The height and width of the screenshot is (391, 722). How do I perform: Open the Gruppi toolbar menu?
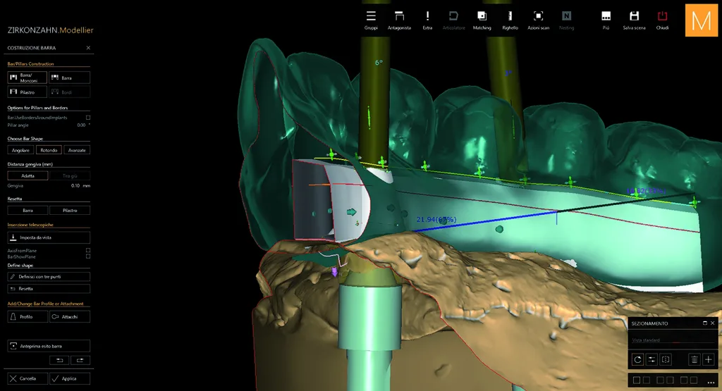click(371, 20)
